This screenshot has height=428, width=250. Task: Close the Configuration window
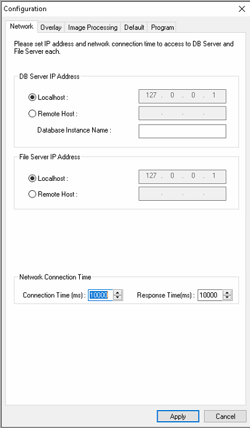pos(242,9)
